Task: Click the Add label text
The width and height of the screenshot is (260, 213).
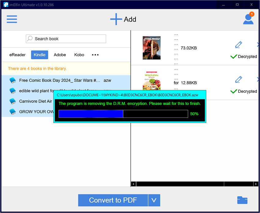Action: 130,19
